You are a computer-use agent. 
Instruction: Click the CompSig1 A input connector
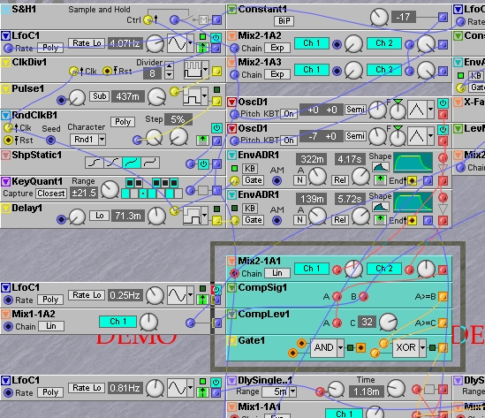[337, 296]
